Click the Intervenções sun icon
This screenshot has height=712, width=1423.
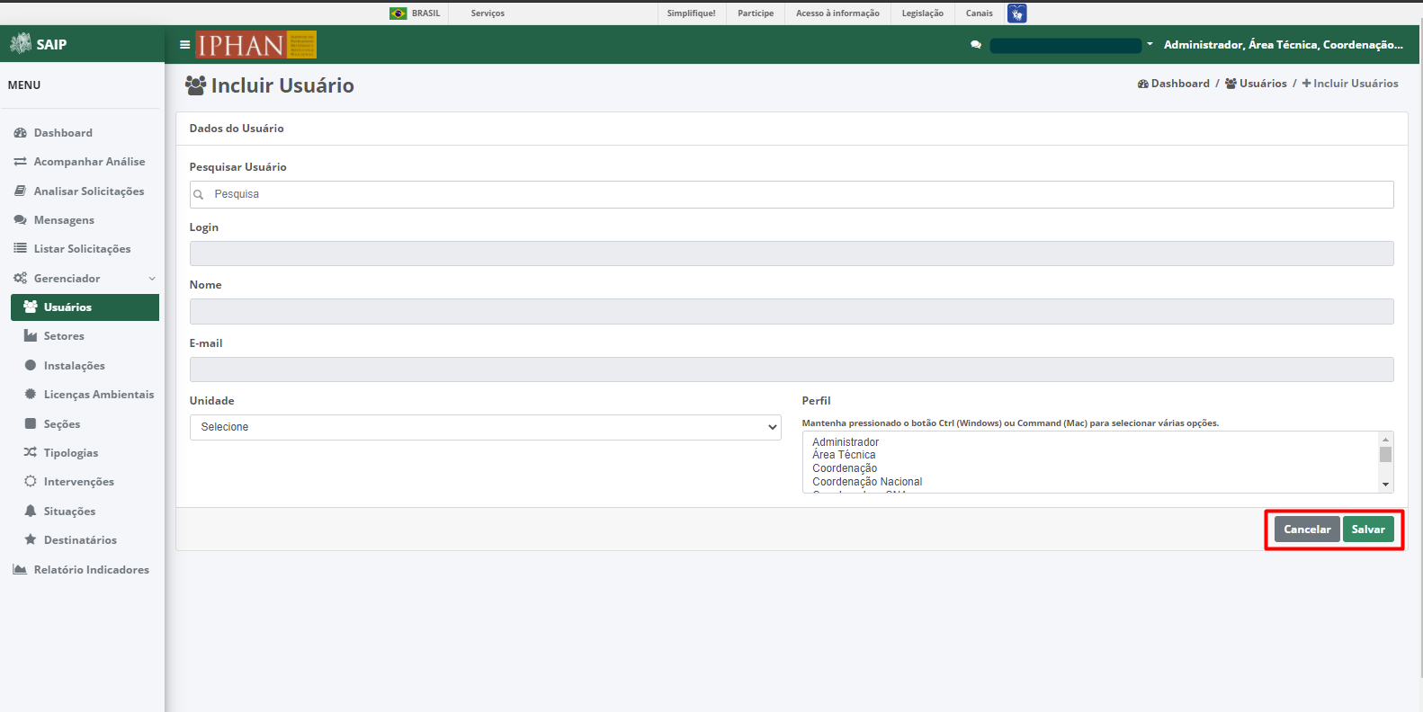pyautogui.click(x=31, y=482)
